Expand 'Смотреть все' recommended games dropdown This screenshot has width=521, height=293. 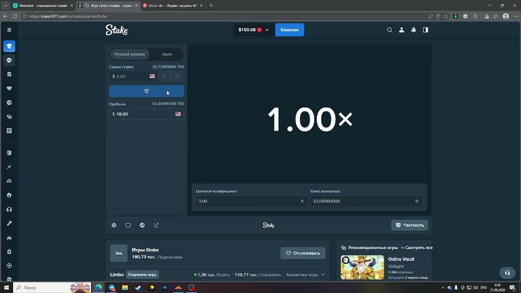416,247
